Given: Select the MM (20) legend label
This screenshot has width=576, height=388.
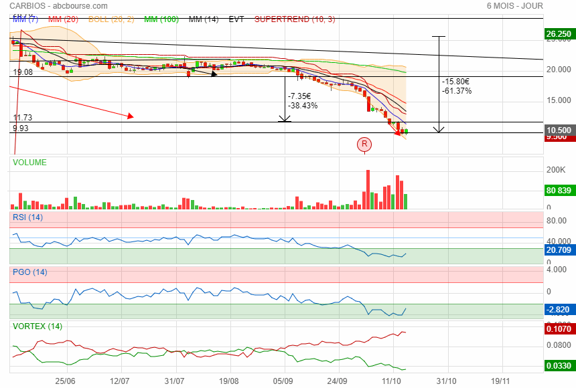Looking at the screenshot, I should click(x=63, y=19).
